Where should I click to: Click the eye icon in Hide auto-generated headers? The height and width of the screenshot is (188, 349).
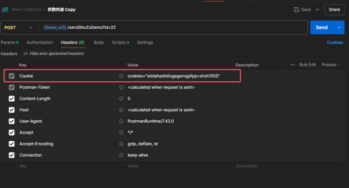(26, 53)
